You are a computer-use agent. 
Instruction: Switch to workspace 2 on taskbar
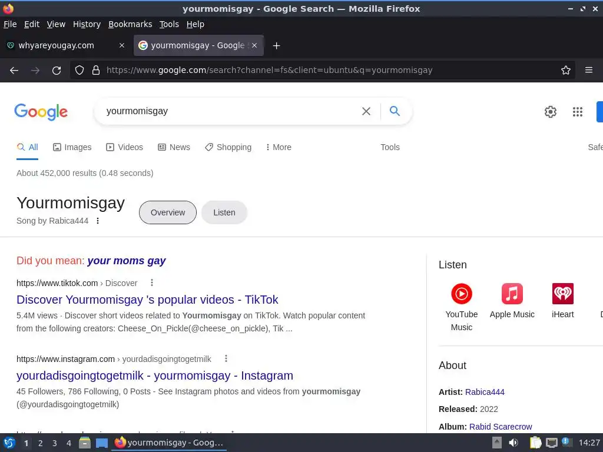click(x=41, y=443)
